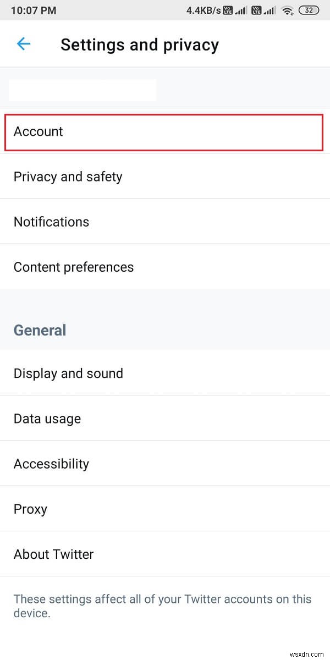Tap the back arrow to leave Settings
Screen dimensions: 330x660
point(23,44)
